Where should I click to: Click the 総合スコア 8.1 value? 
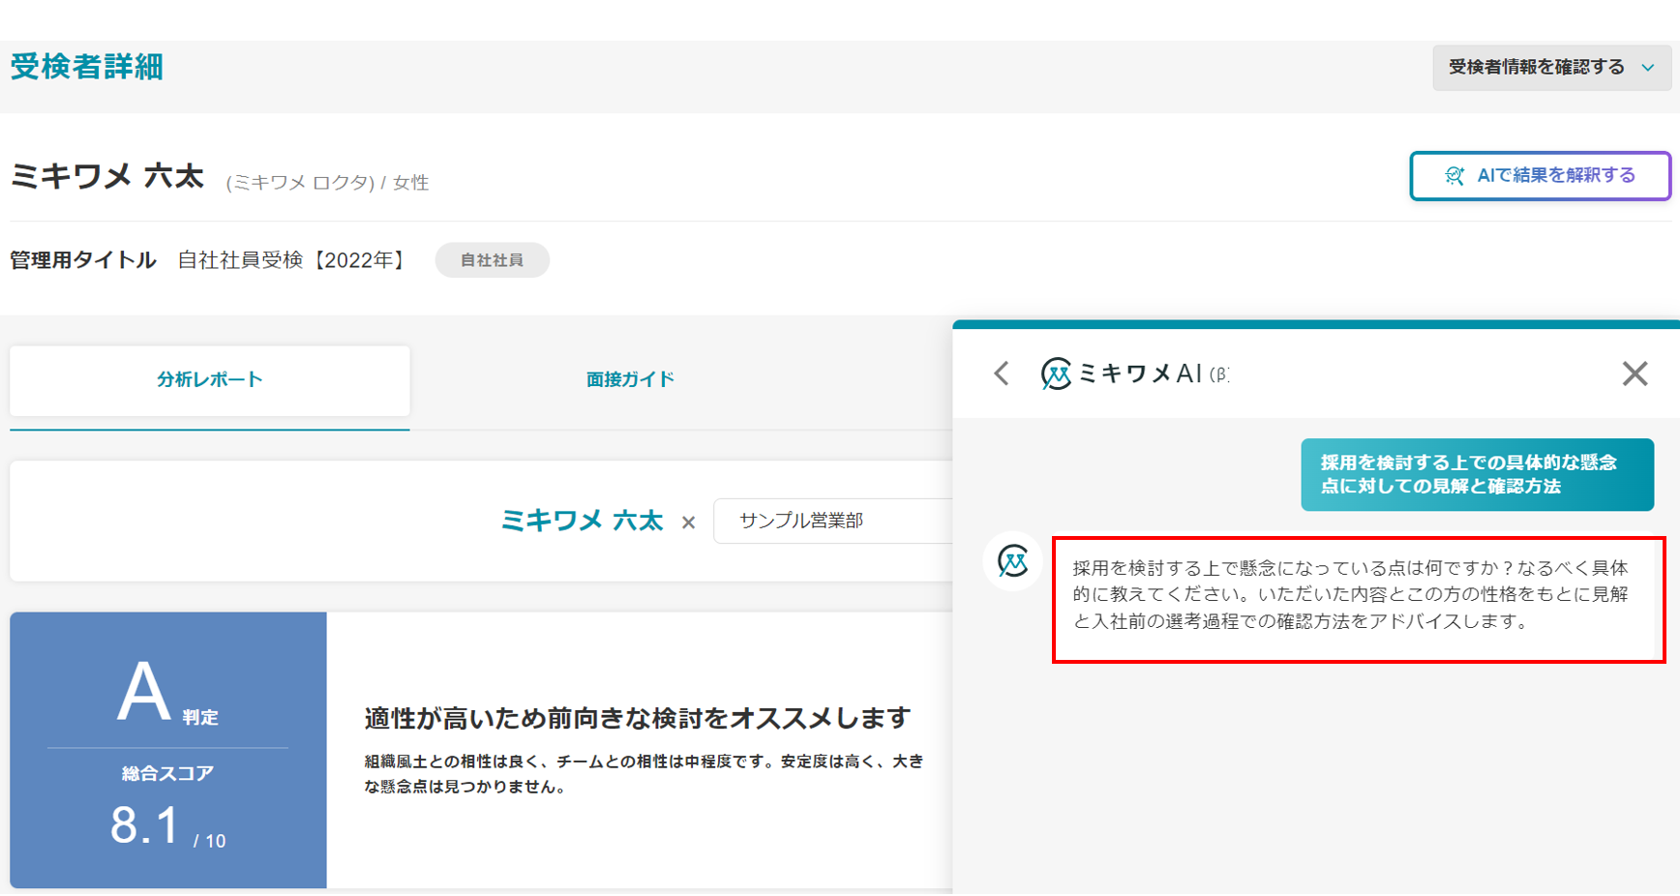click(147, 826)
